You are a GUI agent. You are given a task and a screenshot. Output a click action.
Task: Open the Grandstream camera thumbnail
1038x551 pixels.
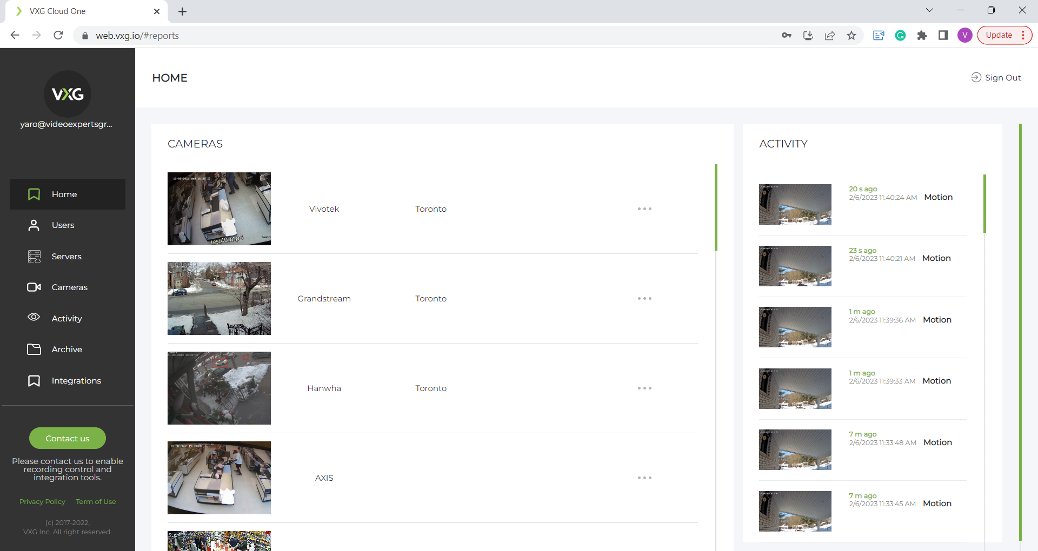point(219,299)
